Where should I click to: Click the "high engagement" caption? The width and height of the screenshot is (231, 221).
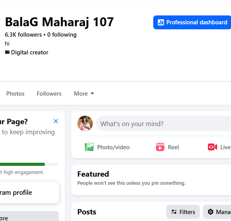click(22, 172)
